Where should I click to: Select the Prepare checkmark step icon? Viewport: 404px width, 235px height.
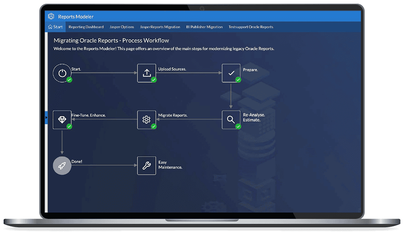click(231, 73)
